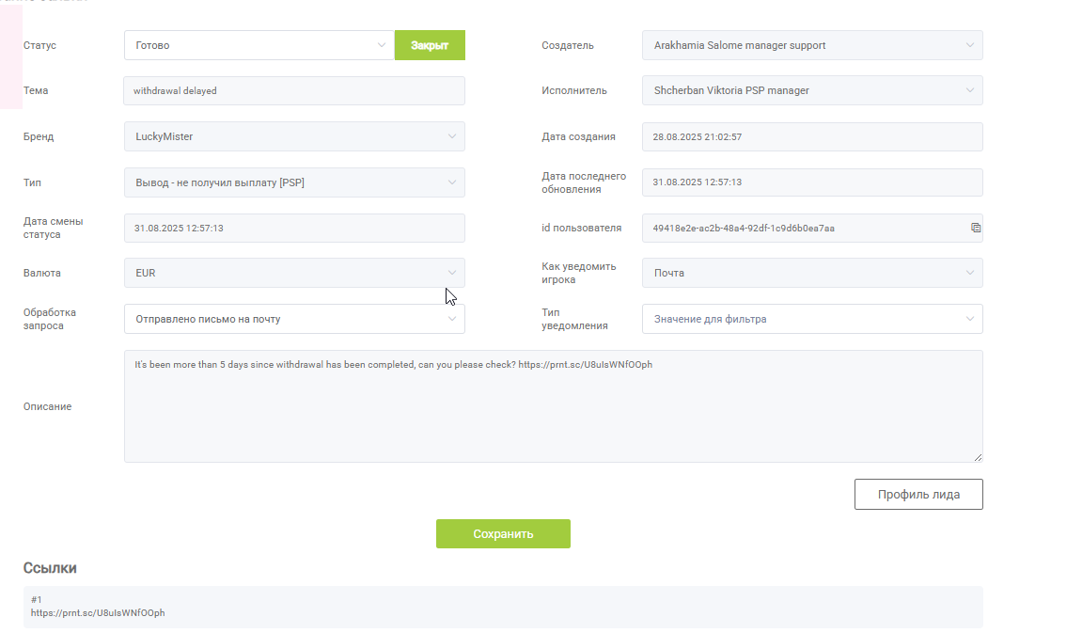Open the Как уведомить игрока dropdown
Image resolution: width=1082 pixels, height=633 pixels.
[x=812, y=273]
